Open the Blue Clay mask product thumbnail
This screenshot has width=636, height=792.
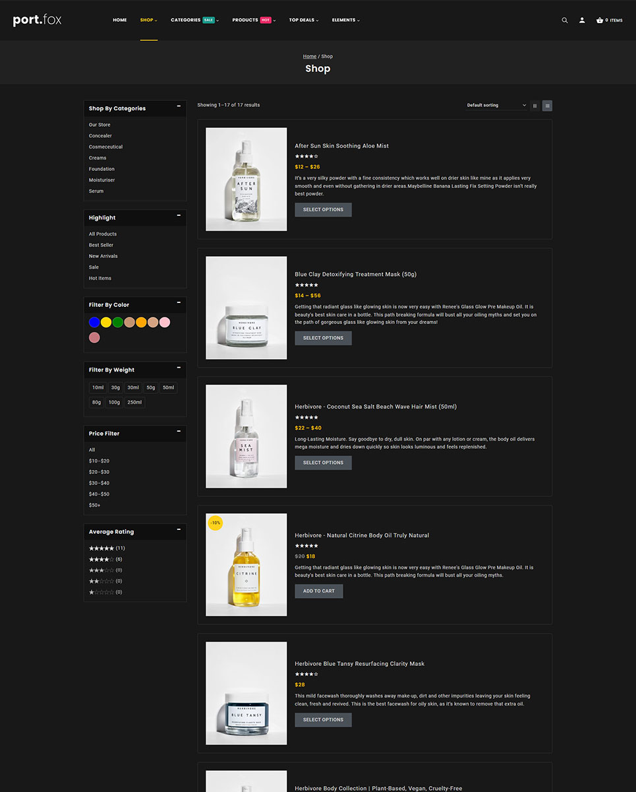click(x=246, y=308)
